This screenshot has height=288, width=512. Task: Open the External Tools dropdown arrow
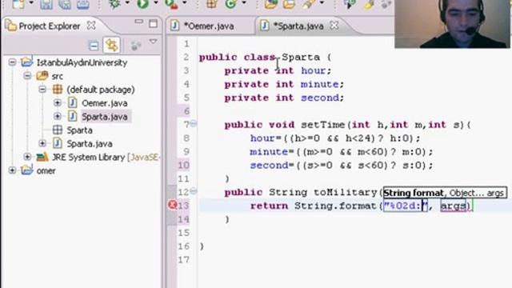click(184, 3)
